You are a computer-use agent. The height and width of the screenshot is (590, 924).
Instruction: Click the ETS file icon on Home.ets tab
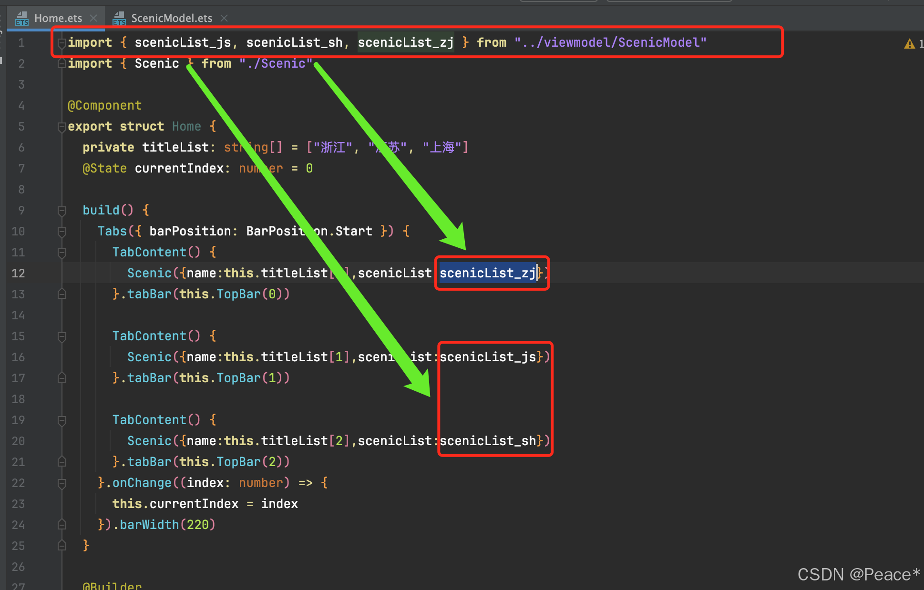point(22,19)
